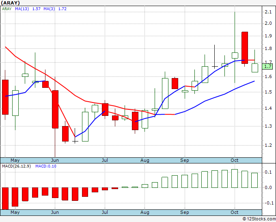Image resolution: width=276 pixels, height=222 pixels.
Task: Click the Oct label on the price chart axis
Action: tap(235, 161)
